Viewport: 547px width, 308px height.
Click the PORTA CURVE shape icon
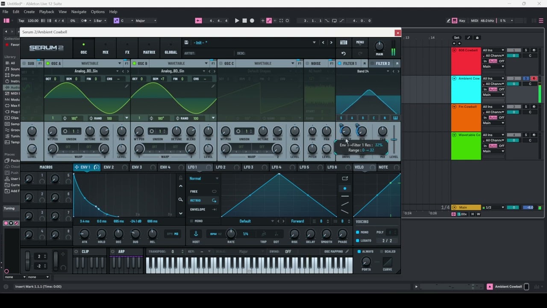pos(387,261)
